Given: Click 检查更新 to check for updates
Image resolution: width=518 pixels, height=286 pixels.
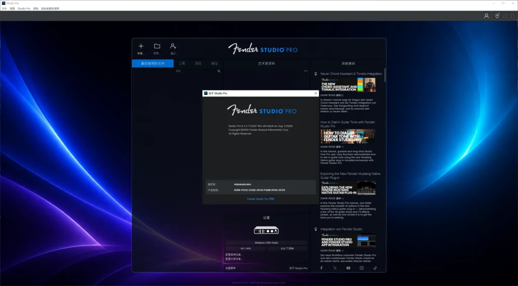Looking at the screenshot, I should (x=231, y=268).
